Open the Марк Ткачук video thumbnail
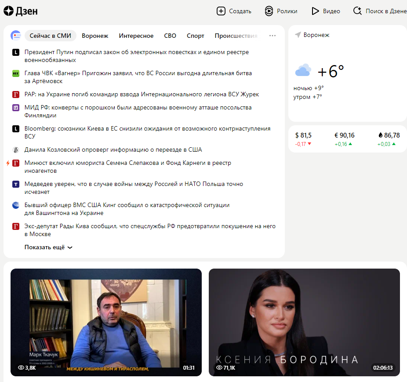 106,322
